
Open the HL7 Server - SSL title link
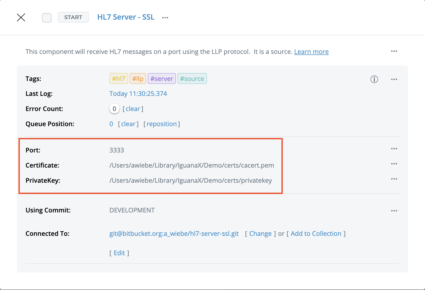point(126,17)
